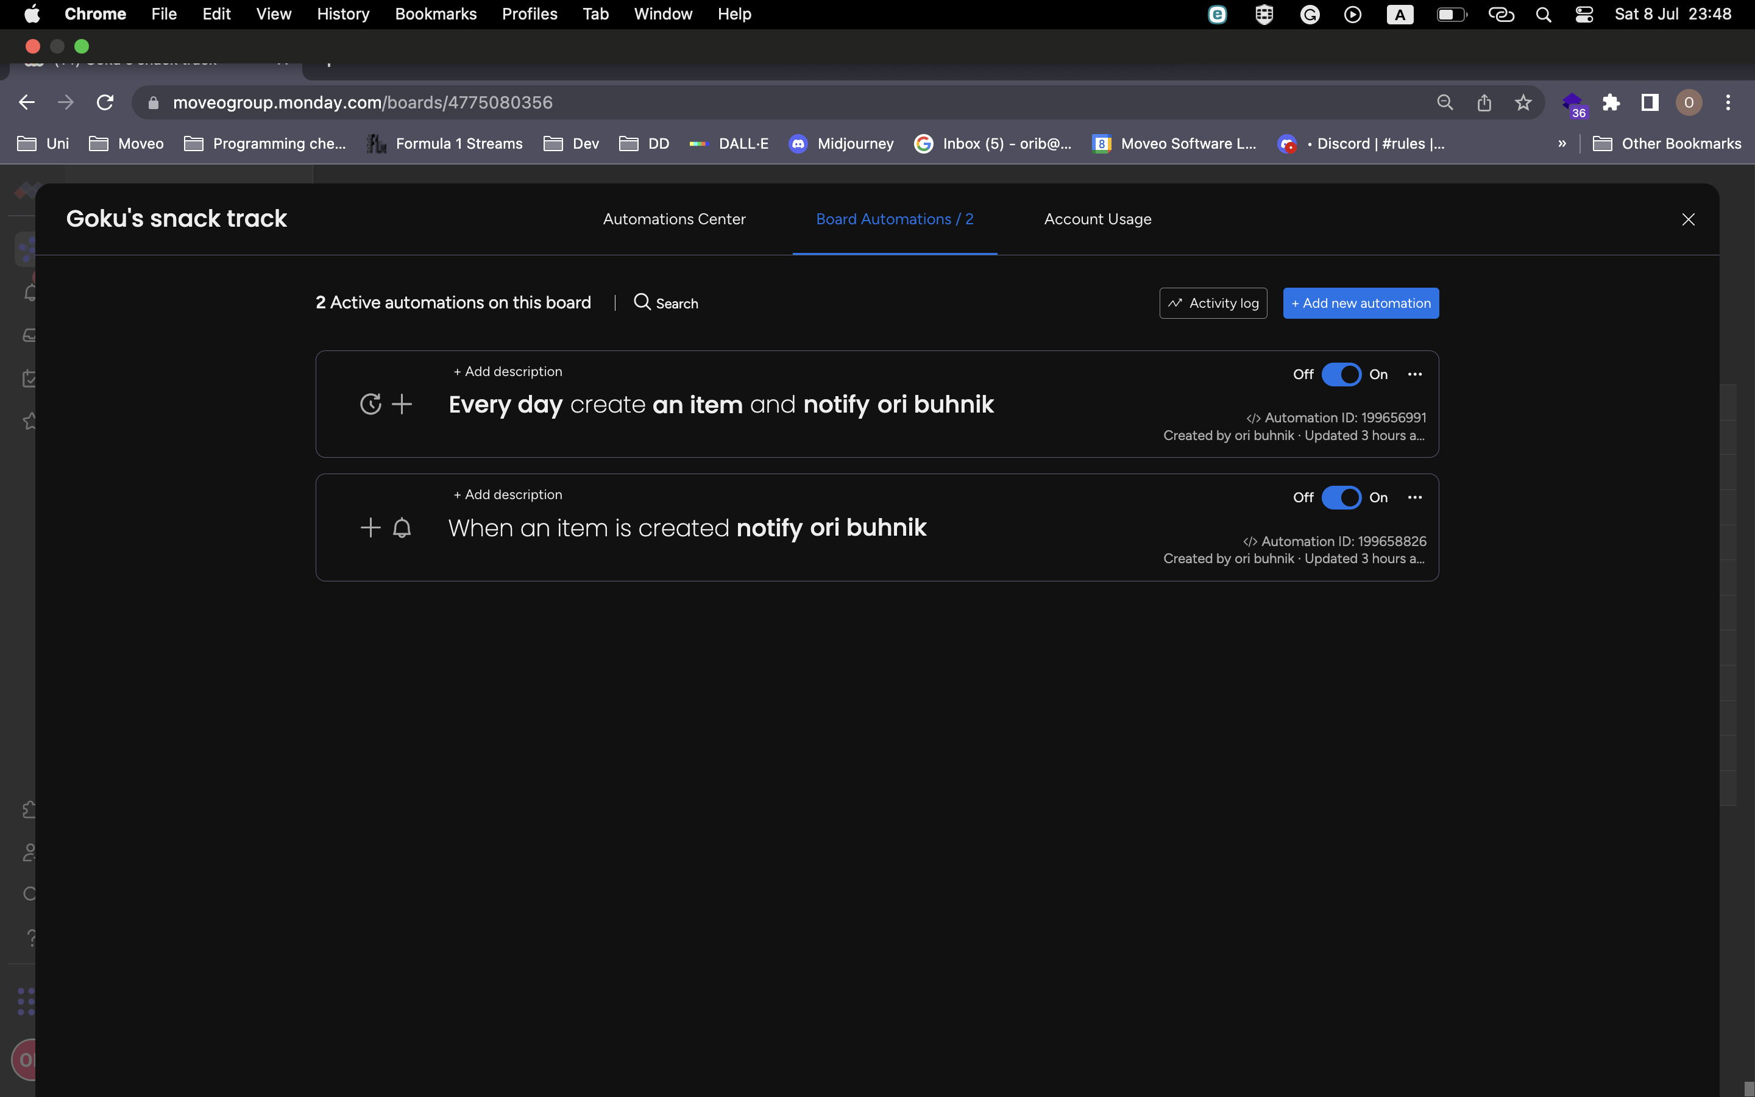
Task: Click the search magnifier icon beside Search
Action: coord(642,302)
